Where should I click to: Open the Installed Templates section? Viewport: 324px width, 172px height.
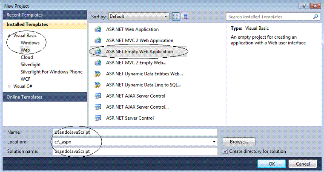pos(45,24)
